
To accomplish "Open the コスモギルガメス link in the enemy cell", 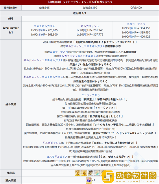I will 44,26.
